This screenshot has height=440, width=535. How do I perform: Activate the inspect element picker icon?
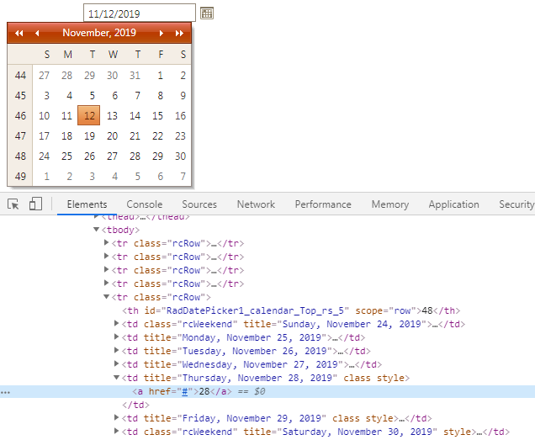pyautogui.click(x=13, y=204)
